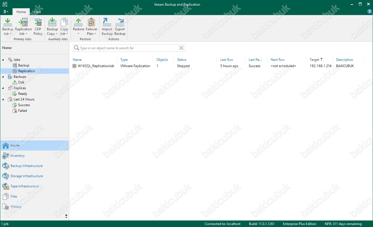Click the Backup Infrastructure view icon
This screenshot has height=227, width=373.
pos(6,166)
